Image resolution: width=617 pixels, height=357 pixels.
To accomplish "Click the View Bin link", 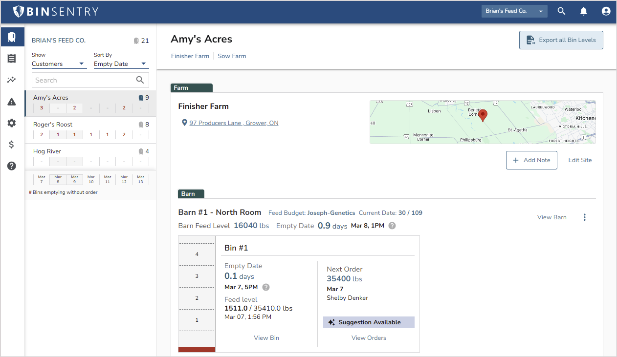I will pyautogui.click(x=266, y=338).
